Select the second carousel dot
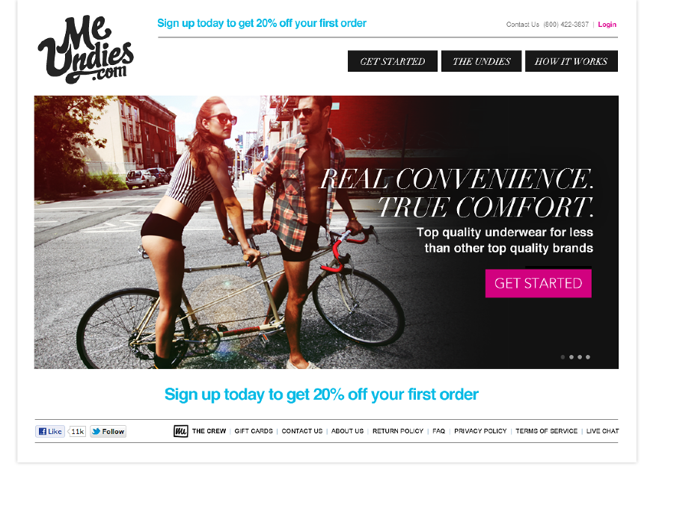The width and height of the screenshot is (677, 511). (x=572, y=357)
